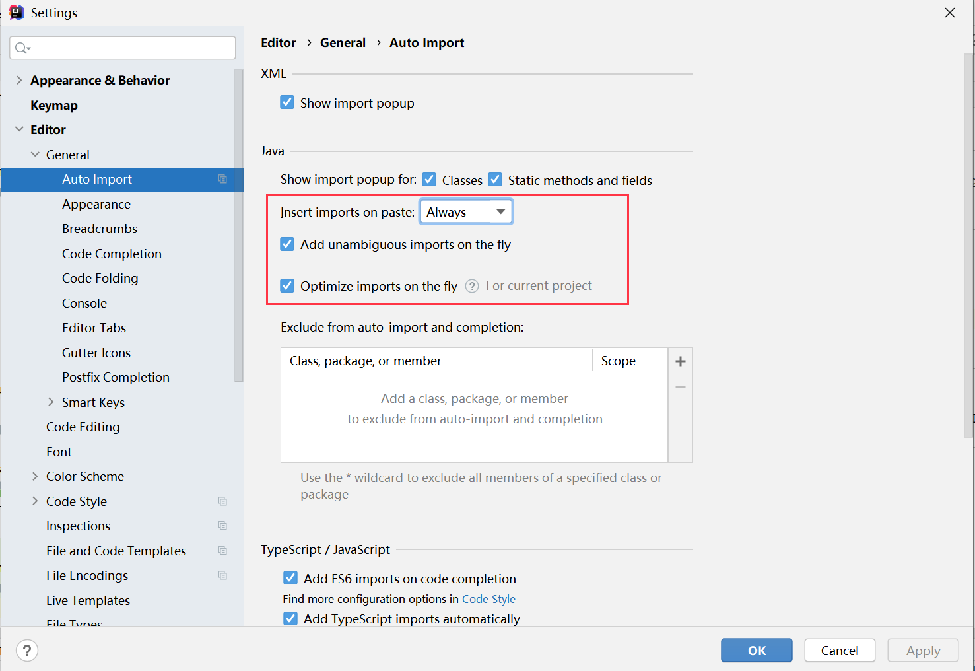
Task: Collapse the Editor tree node
Action: 19,129
